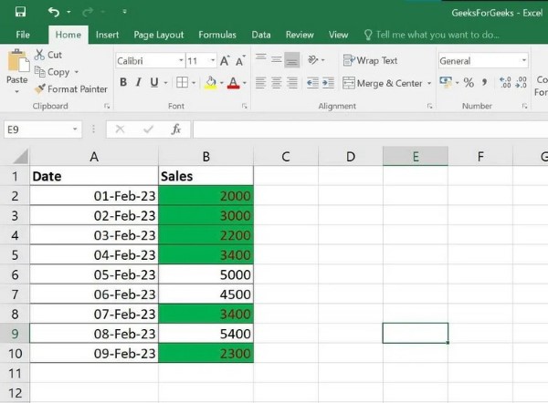Apply cell borders
Image resolution: width=548 pixels, height=403 pixels.
pos(182,82)
